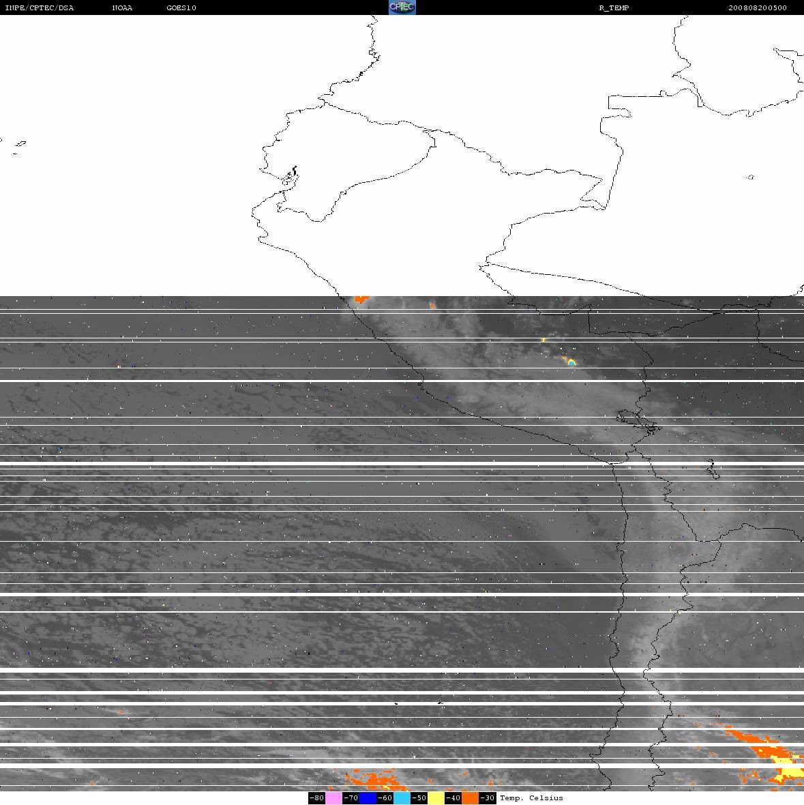This screenshot has height=805, width=804.
Task: Select the pink legend color swatch
Action: click(x=333, y=797)
